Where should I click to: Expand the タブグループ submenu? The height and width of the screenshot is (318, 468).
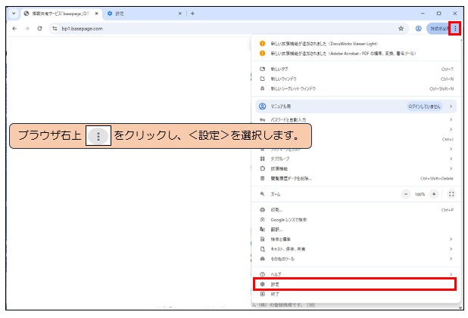pyautogui.click(x=356, y=159)
